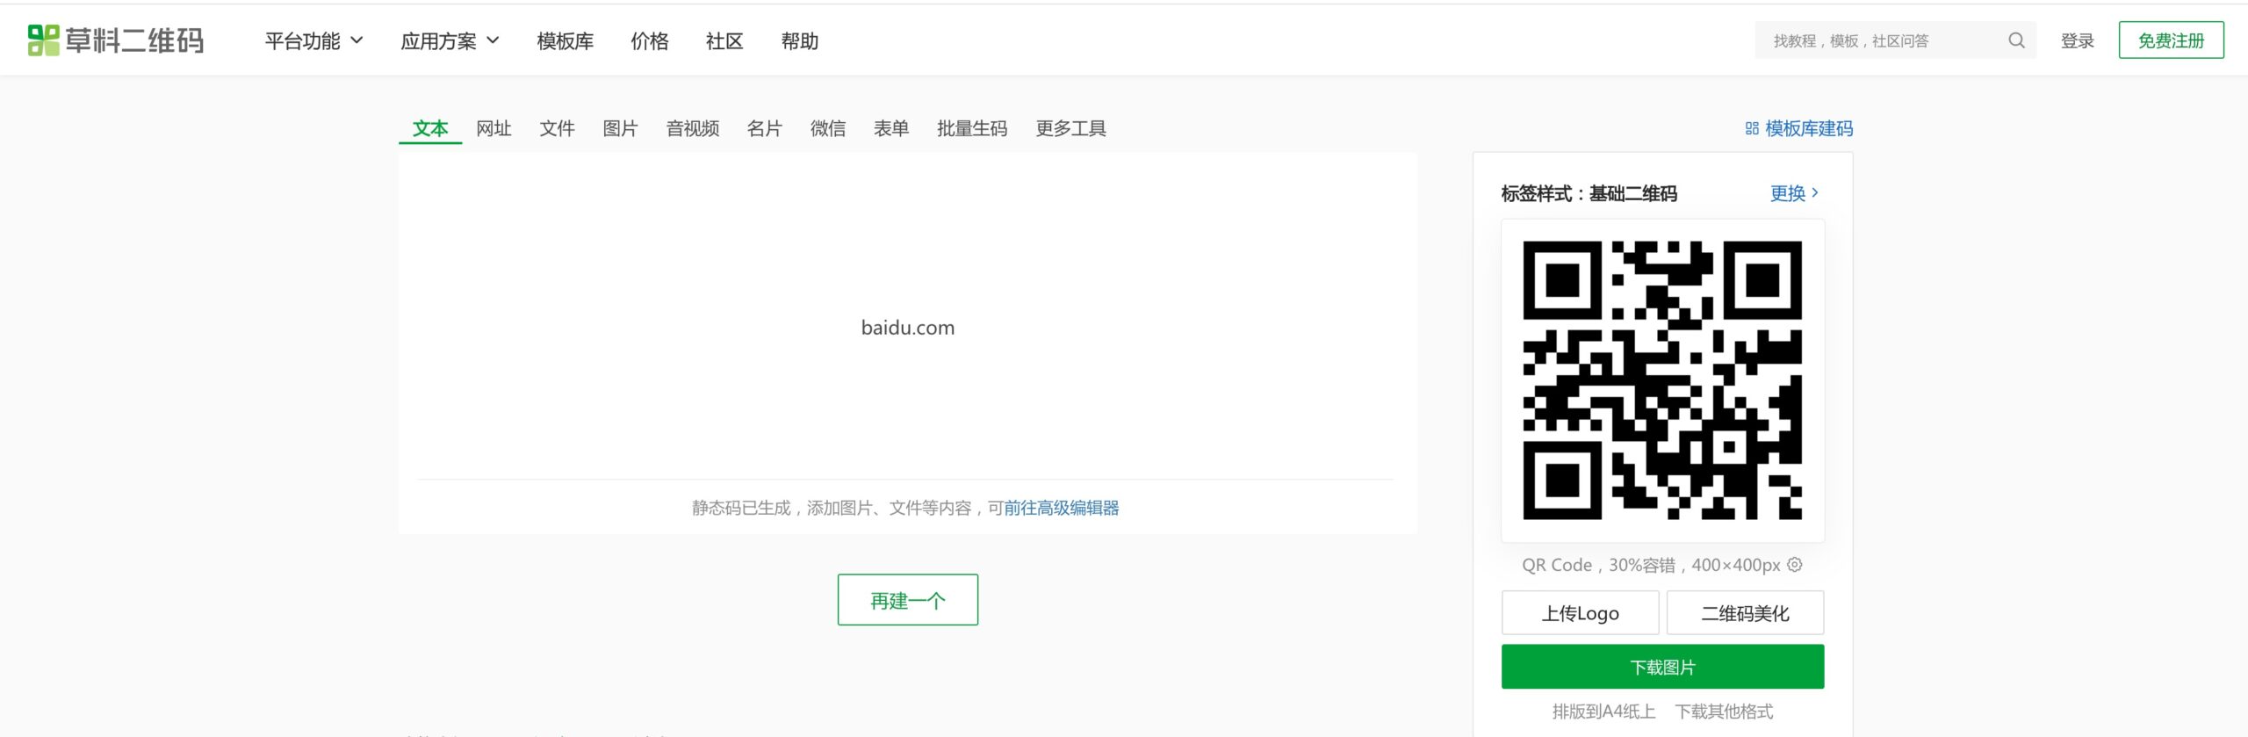Click the 下载其他格式 link

pos(1724,712)
